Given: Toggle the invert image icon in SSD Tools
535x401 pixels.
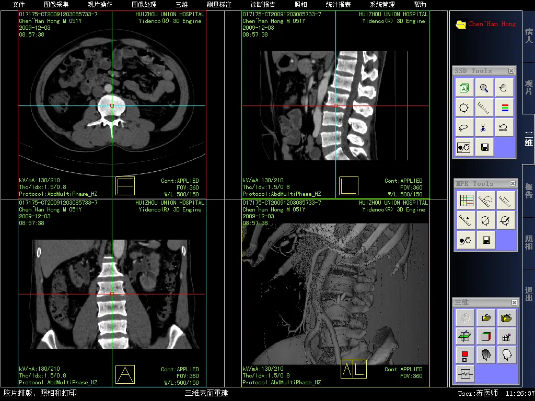Looking at the screenshot, I should point(464,148).
